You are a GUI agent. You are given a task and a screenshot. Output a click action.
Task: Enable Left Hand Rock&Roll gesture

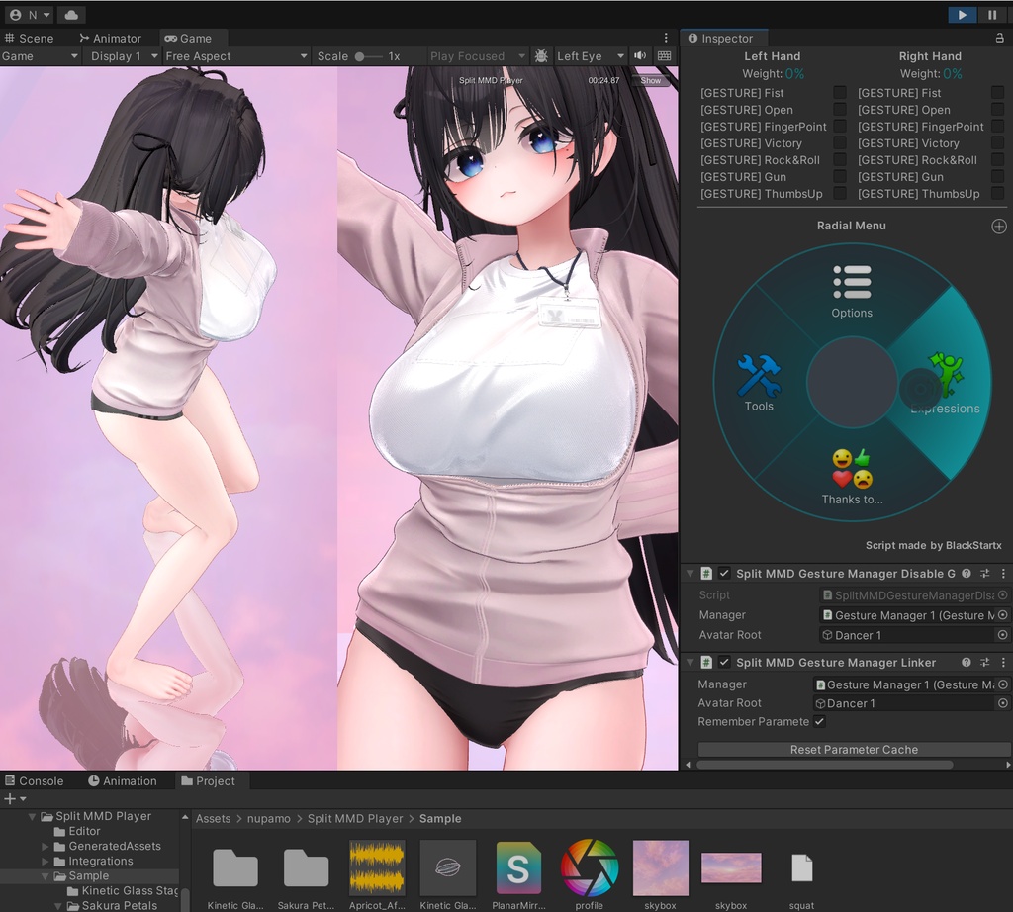839,159
